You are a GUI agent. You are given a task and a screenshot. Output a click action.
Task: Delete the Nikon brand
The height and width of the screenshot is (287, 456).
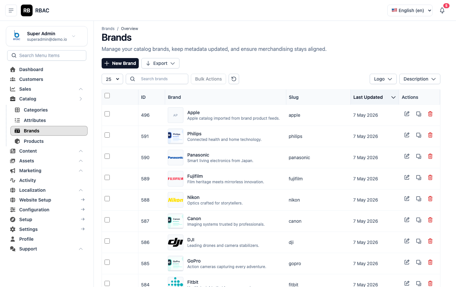coord(430,199)
